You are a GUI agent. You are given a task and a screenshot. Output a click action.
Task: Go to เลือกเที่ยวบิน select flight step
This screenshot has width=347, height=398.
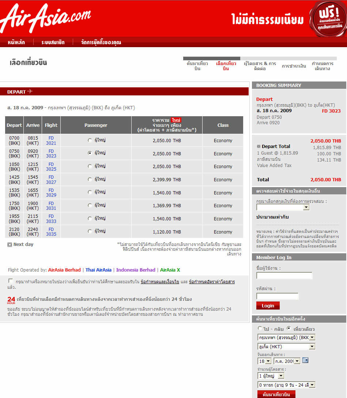click(226, 66)
